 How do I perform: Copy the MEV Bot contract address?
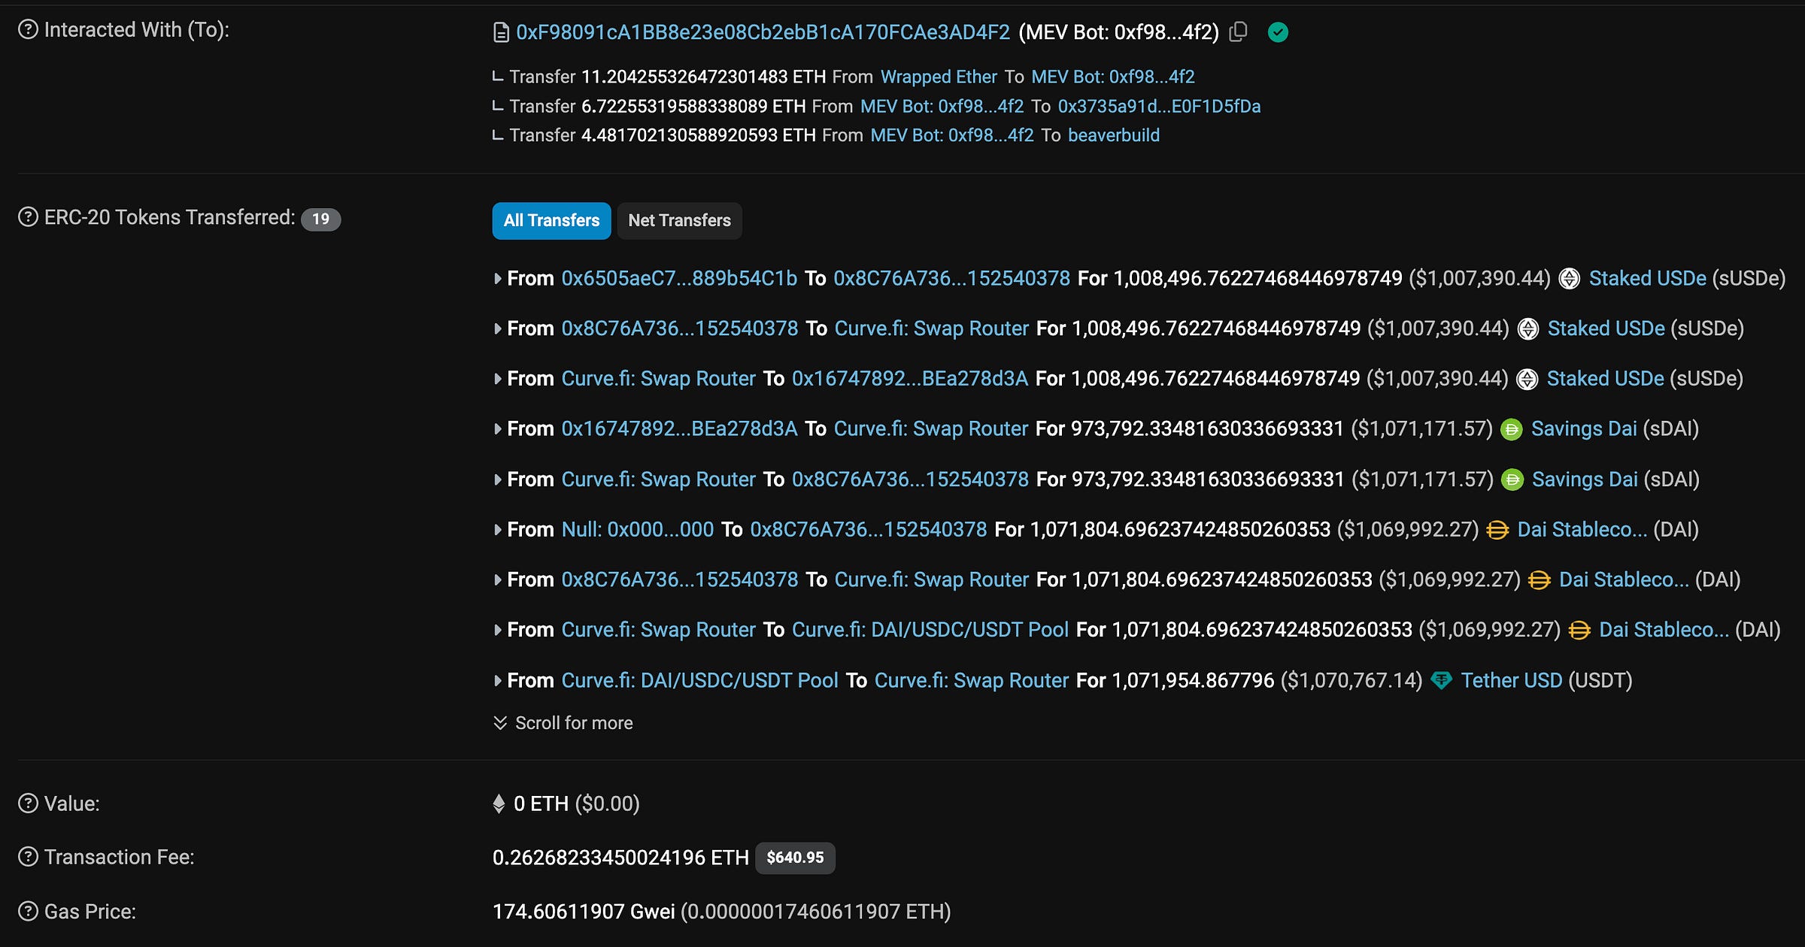1238,32
